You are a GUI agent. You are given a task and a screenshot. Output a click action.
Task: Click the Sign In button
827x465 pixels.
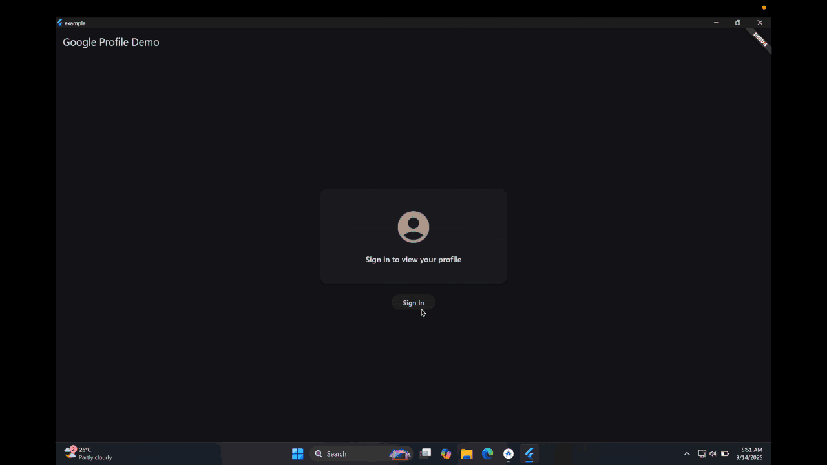(x=413, y=302)
